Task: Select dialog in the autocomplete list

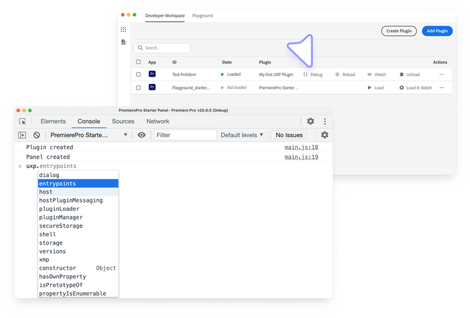Action: click(78, 175)
